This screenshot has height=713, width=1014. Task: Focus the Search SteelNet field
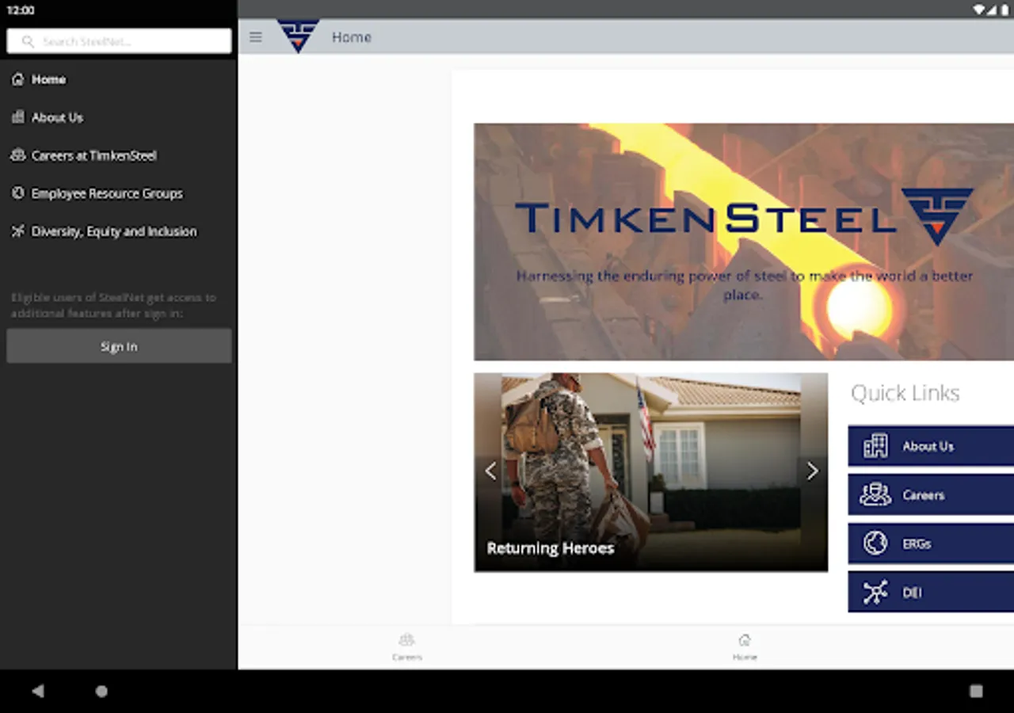point(119,41)
